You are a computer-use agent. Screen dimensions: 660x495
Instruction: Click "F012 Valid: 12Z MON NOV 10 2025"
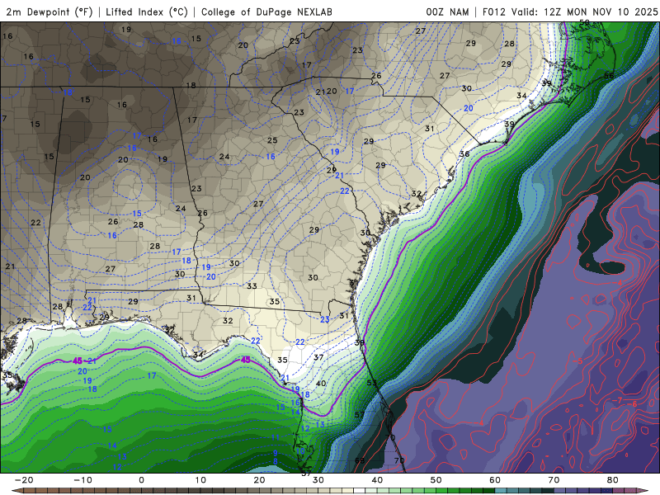(570, 12)
